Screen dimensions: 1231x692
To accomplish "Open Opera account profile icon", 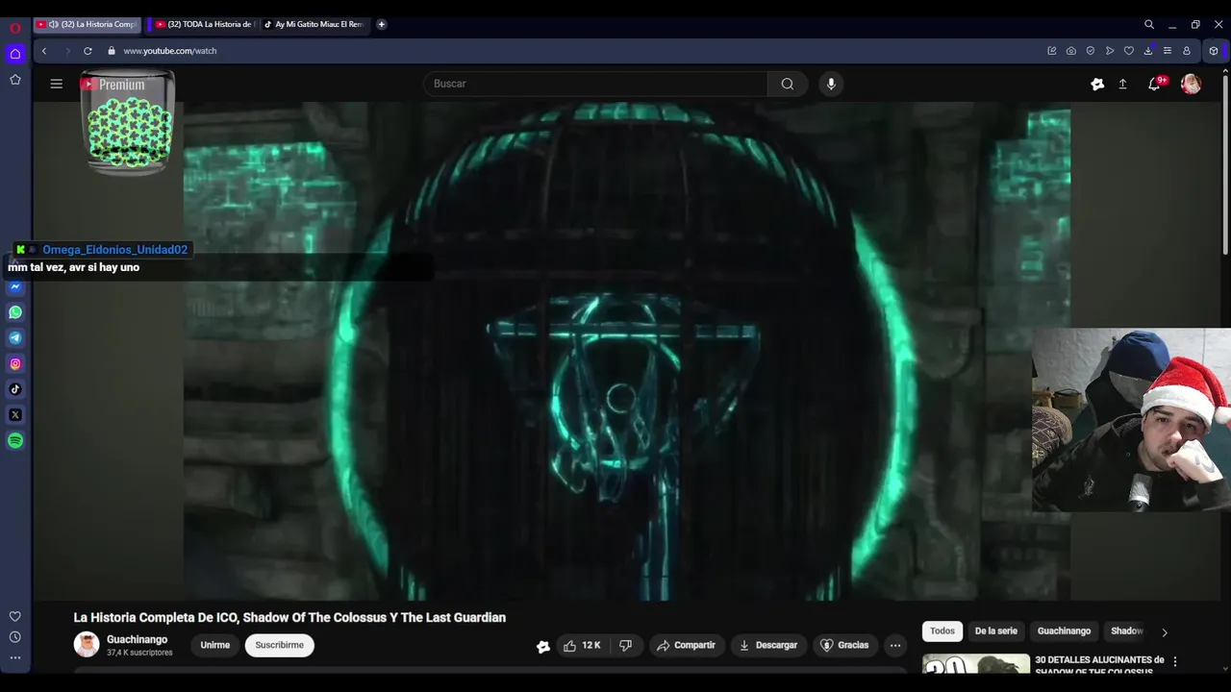I will pos(1187,51).
